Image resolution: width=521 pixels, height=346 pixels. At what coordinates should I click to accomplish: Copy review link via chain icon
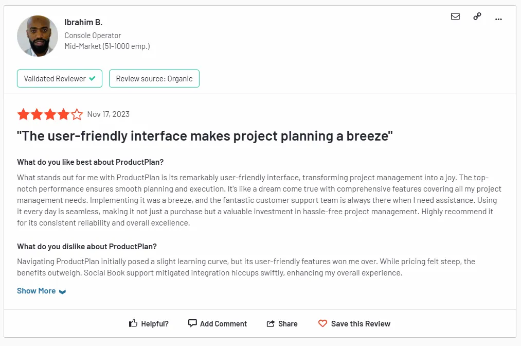pyautogui.click(x=477, y=16)
